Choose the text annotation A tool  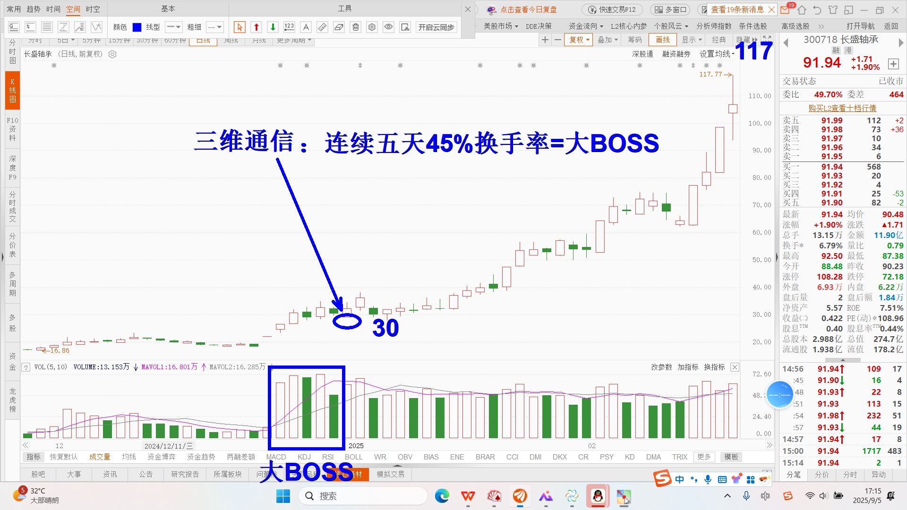coord(306,27)
